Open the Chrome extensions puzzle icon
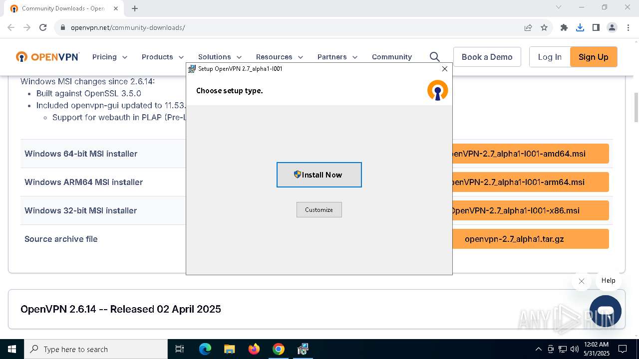The image size is (639, 359). (564, 27)
